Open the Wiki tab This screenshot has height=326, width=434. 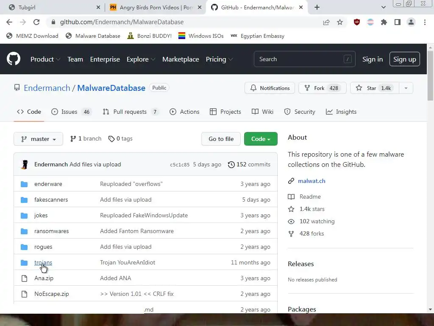[262, 112]
